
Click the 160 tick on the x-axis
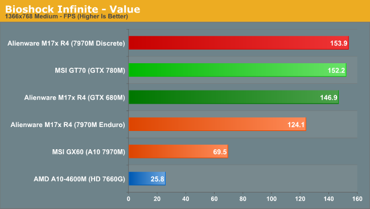tap(357, 199)
